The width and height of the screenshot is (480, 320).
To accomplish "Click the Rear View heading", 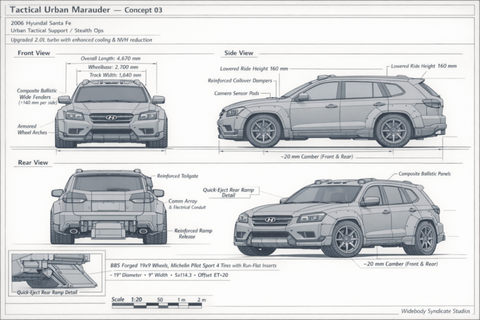I will (x=33, y=162).
